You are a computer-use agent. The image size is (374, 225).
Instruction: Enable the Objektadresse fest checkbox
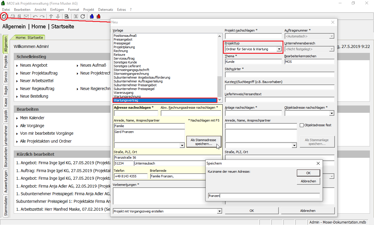(x=302, y=125)
